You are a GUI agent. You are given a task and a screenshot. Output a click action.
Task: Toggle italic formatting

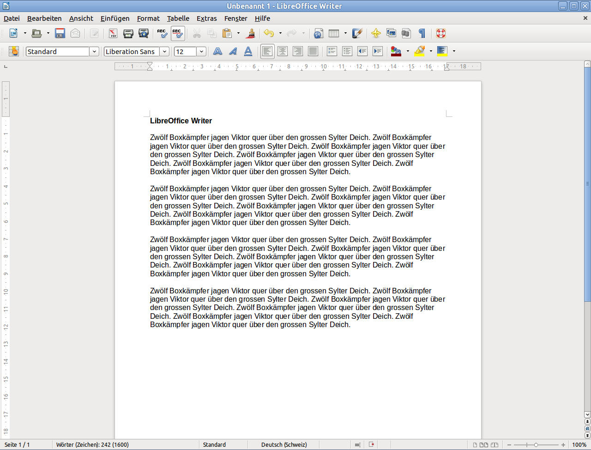tap(233, 51)
